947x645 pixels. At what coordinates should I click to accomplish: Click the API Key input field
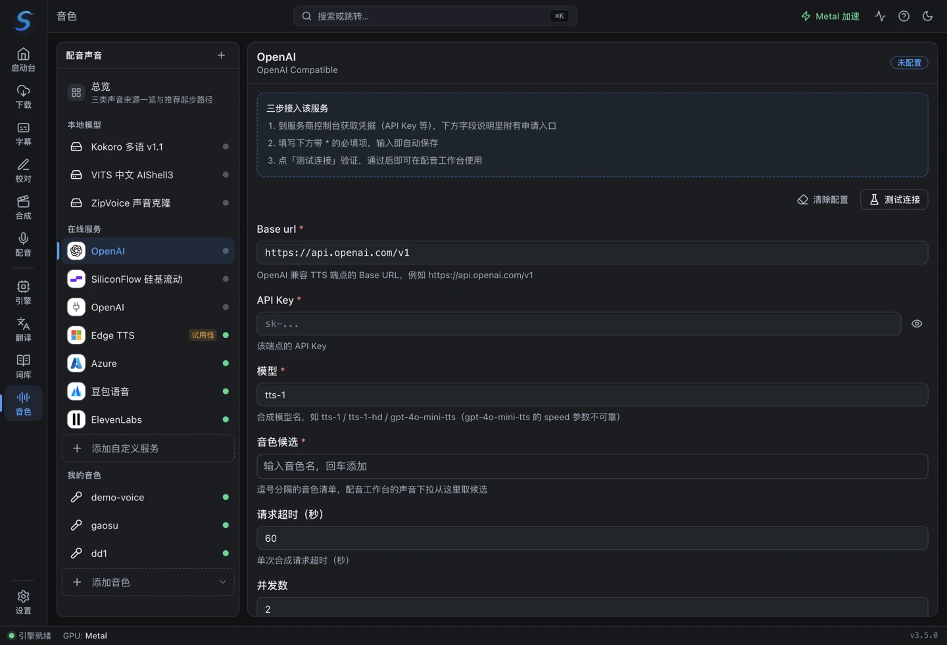point(579,323)
